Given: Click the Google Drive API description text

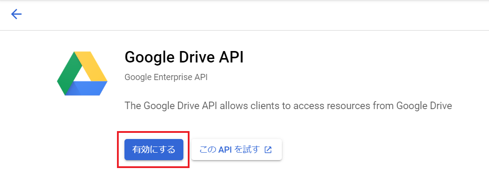Looking at the screenshot, I should coord(288,106).
